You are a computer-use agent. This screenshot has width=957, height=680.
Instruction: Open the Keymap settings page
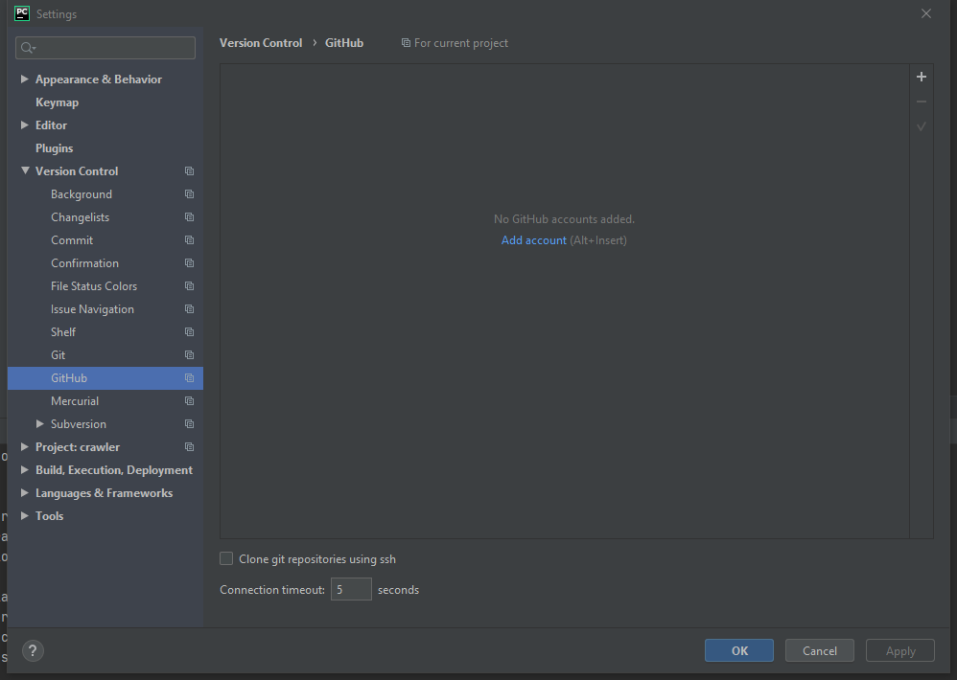[57, 102]
